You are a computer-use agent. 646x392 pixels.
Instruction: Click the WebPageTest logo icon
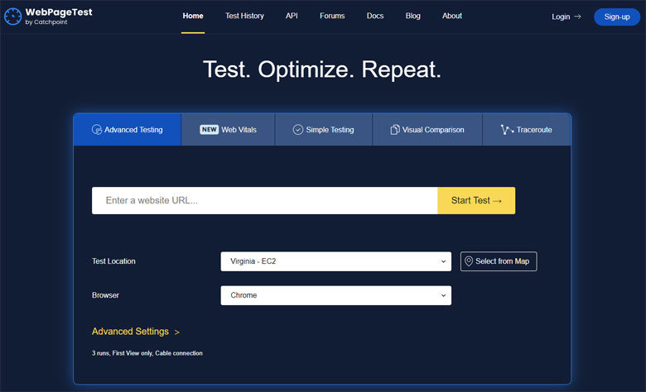click(x=13, y=17)
